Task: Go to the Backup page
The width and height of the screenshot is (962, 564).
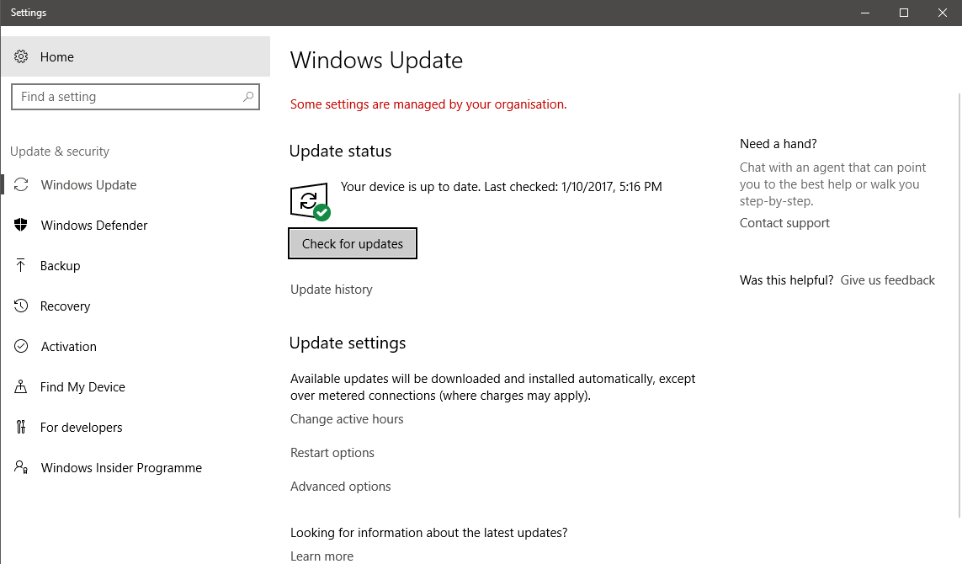Action: click(x=135, y=266)
